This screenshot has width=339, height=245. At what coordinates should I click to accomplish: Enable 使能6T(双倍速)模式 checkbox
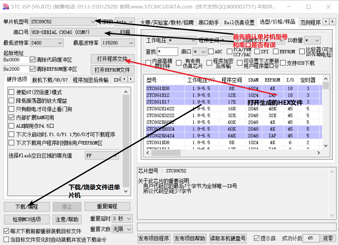click(x=12, y=92)
